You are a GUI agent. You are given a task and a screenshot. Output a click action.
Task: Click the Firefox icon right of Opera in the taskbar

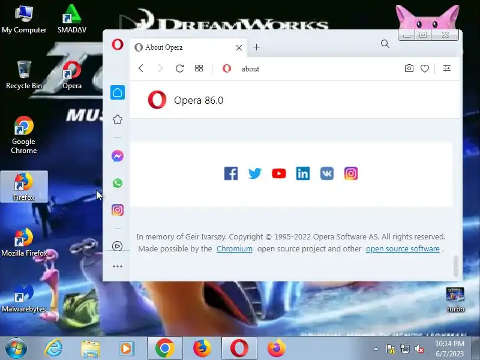point(277,349)
